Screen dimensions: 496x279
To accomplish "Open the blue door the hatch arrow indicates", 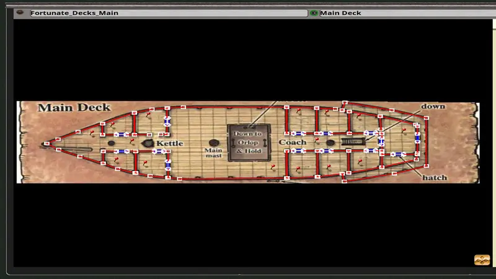I will [397, 154].
